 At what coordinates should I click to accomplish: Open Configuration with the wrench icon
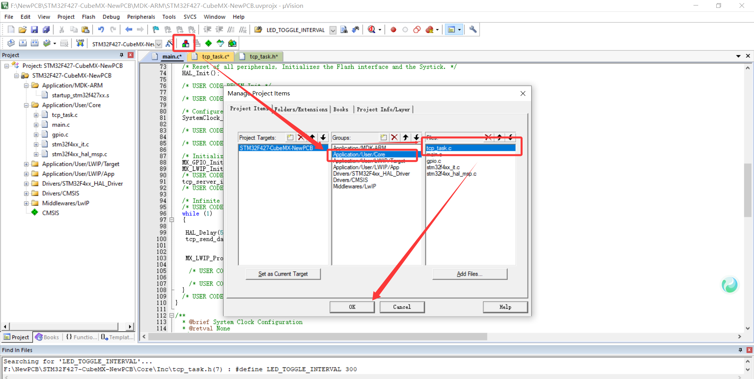[x=473, y=29]
